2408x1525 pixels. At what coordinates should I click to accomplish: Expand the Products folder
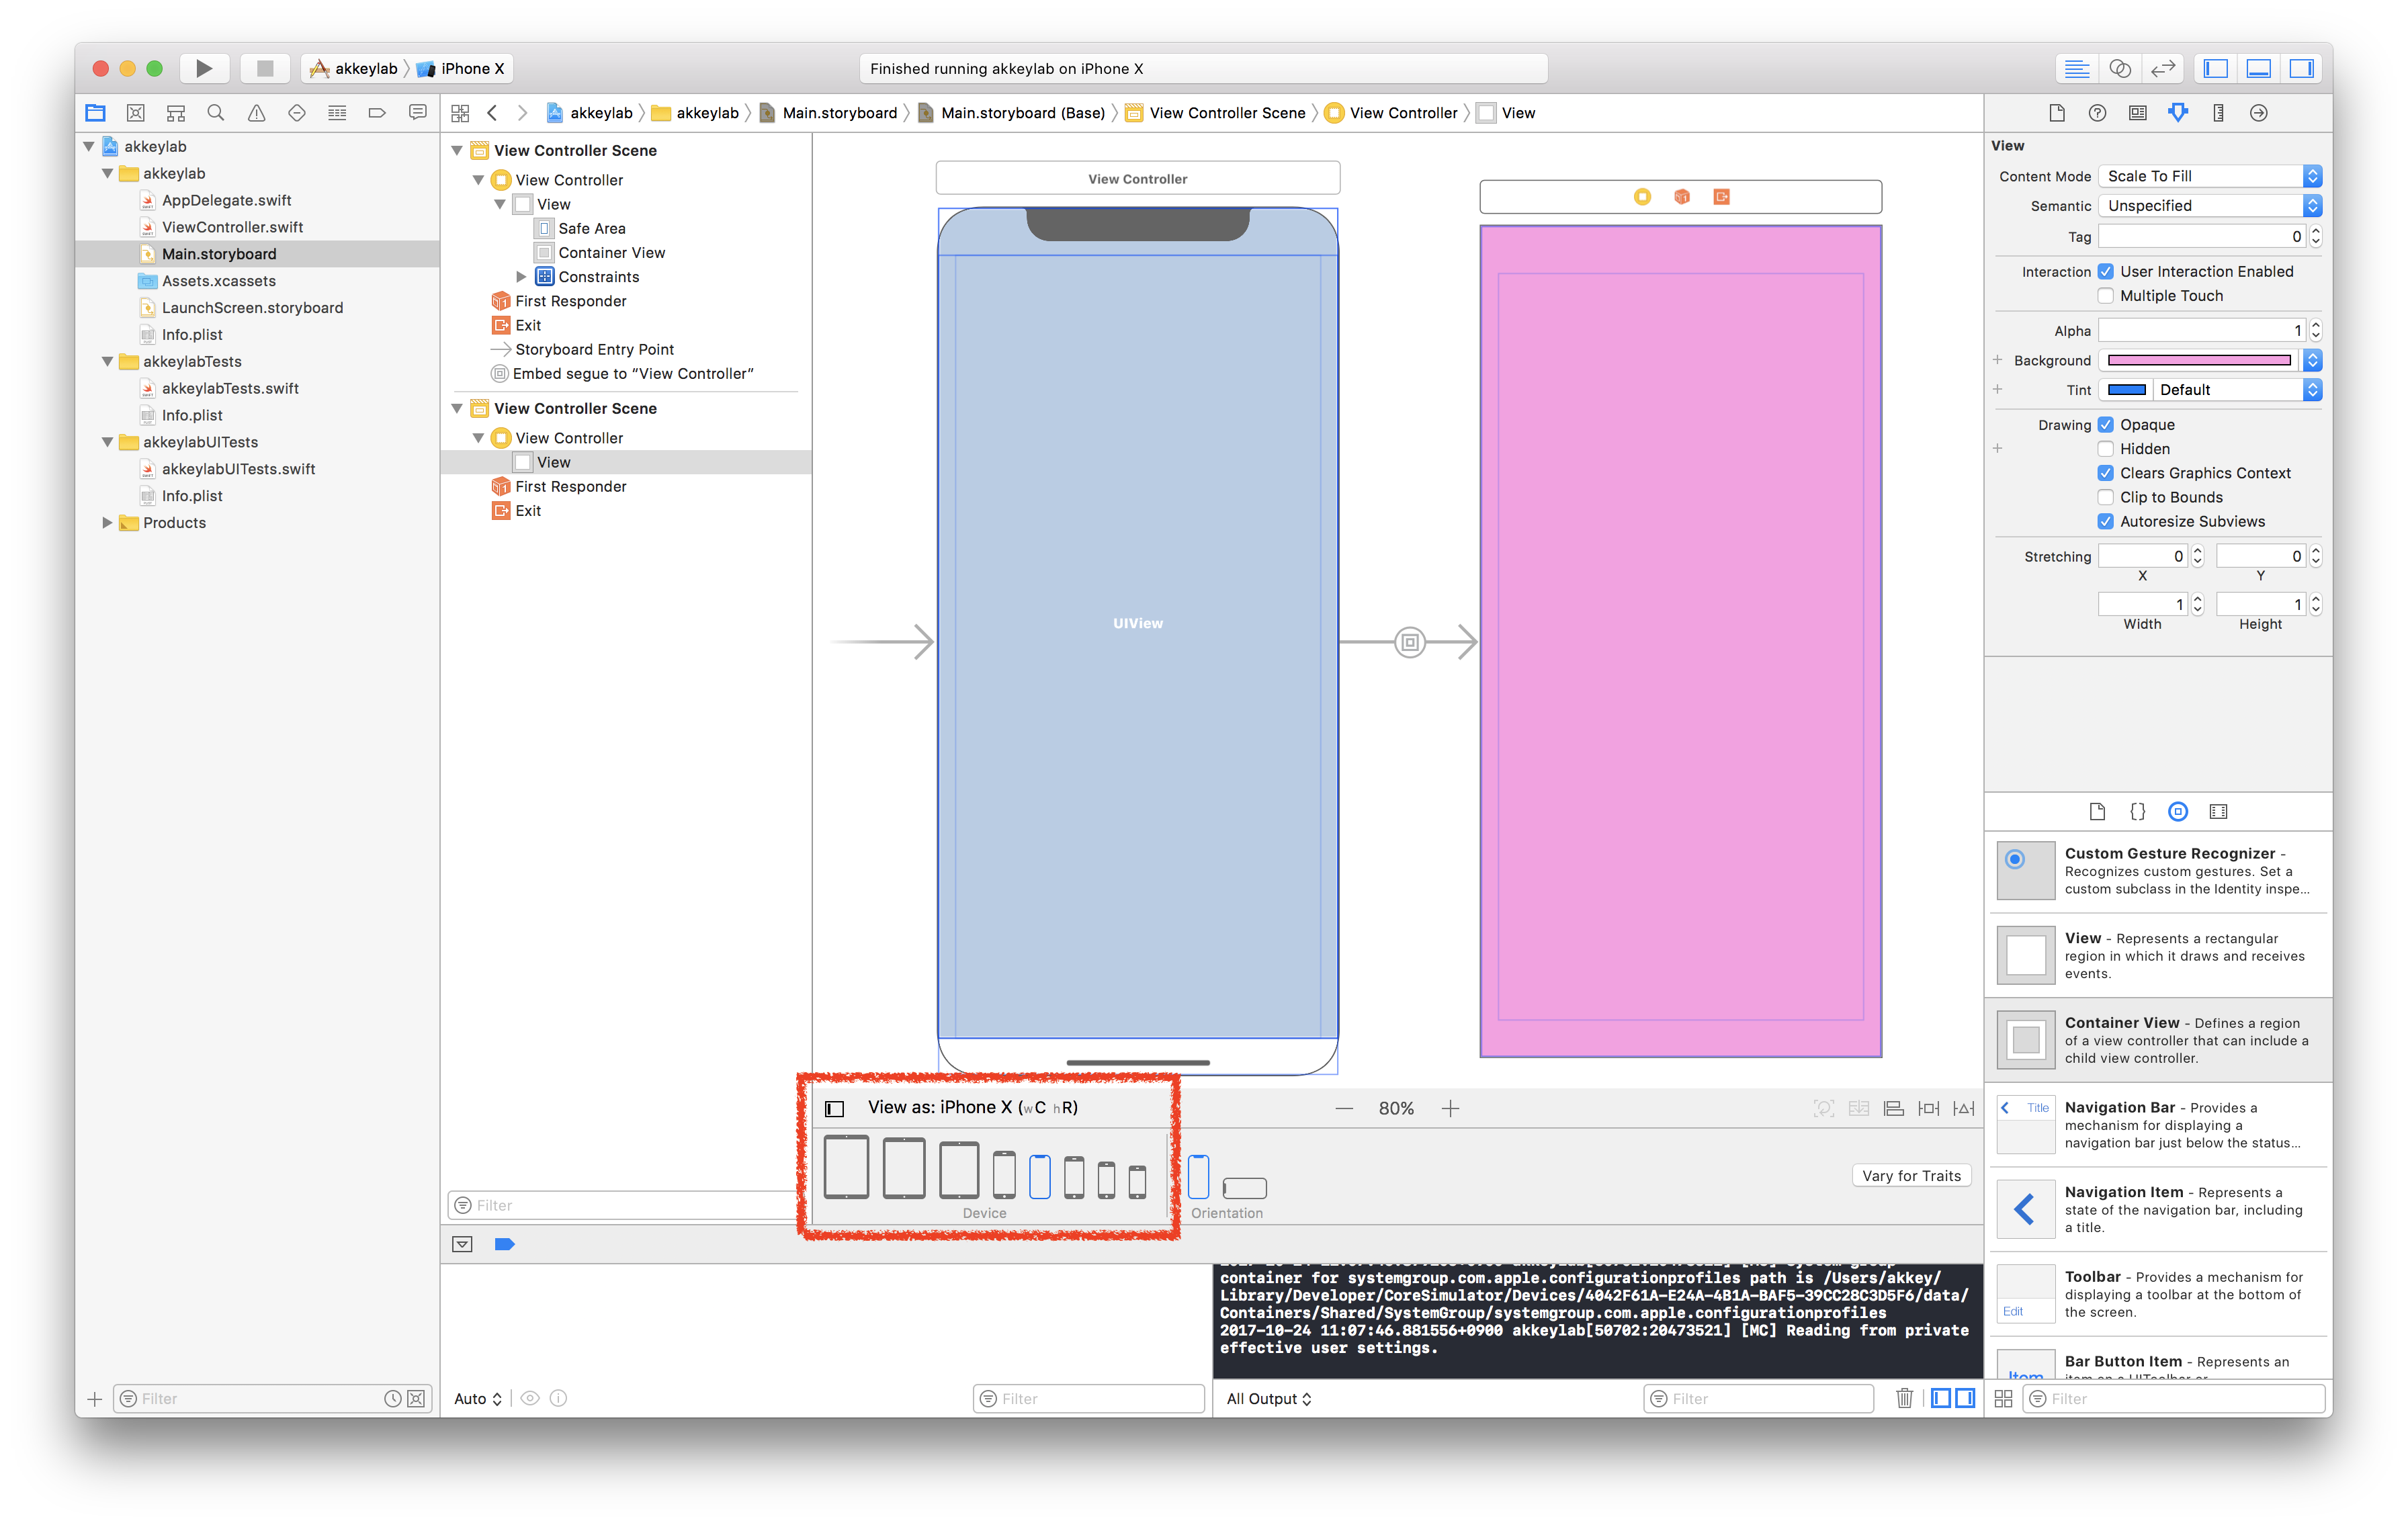click(107, 522)
